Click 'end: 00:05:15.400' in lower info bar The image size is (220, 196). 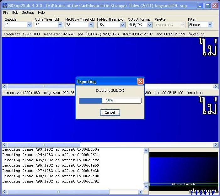(169, 93)
